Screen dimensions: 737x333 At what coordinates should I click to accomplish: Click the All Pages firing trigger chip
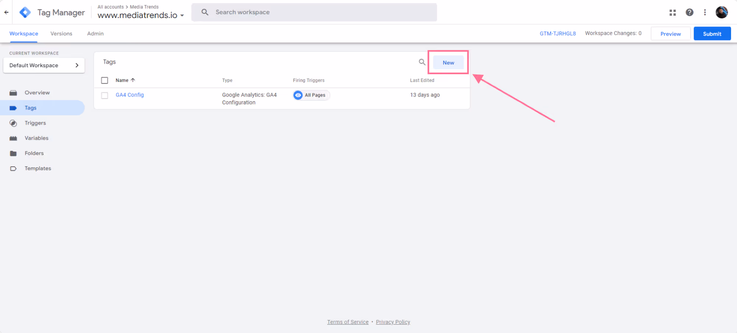[311, 95]
